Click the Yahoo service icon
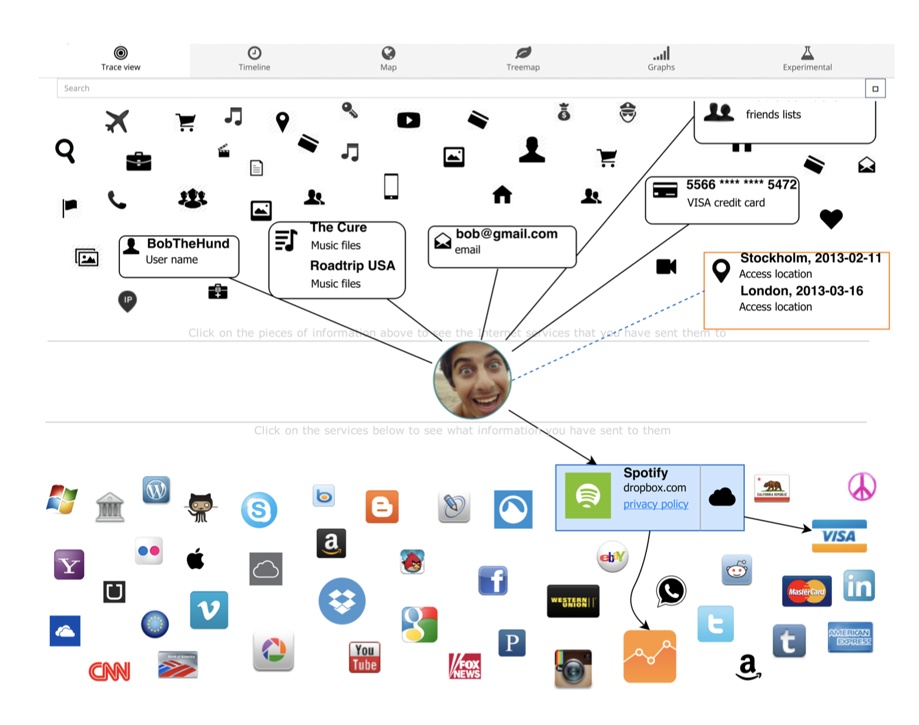919x725 pixels. pos(69,565)
